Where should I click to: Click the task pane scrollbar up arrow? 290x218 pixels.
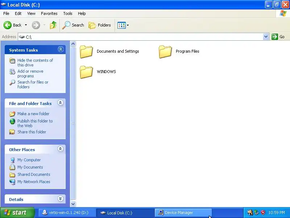point(73,44)
